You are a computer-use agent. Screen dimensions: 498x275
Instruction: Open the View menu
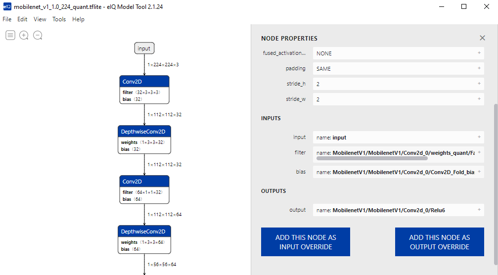click(x=40, y=19)
